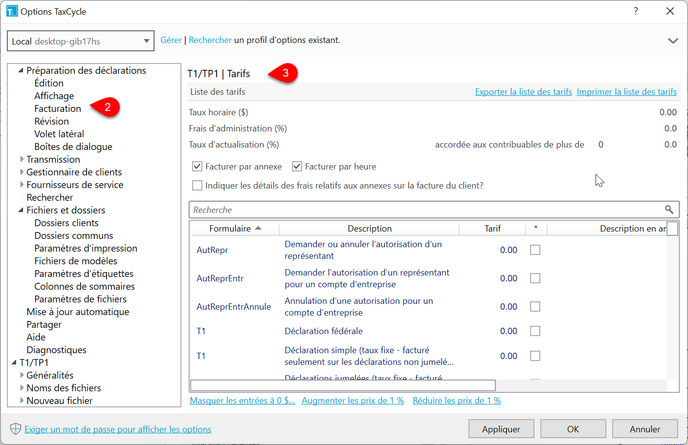Screen dimensions: 688x445
Task: Select Facturation in options tree
Action: coord(58,108)
